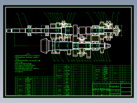Select the middle parts list table

coord(73,80)
